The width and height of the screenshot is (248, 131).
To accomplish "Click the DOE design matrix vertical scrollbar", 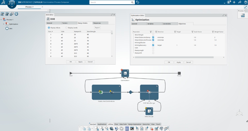I will [112, 33].
